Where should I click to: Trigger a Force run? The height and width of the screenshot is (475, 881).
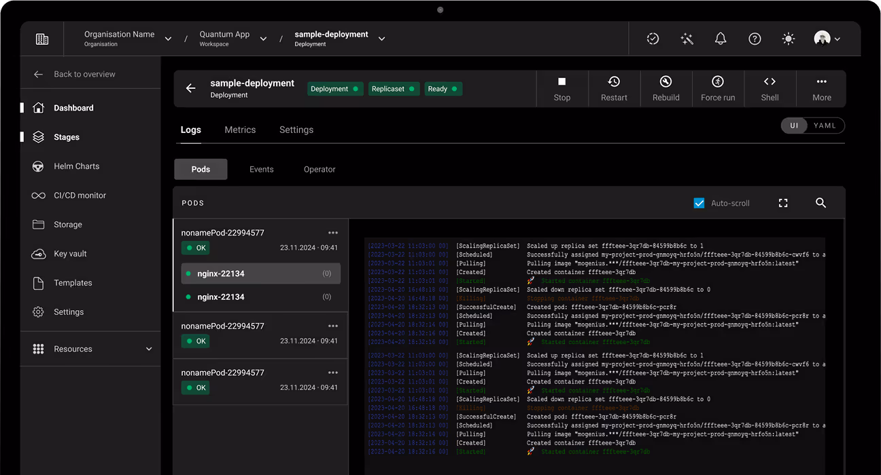718,88
